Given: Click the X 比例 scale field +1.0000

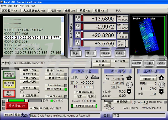Looking at the screenshot, I should pos(123,20).
